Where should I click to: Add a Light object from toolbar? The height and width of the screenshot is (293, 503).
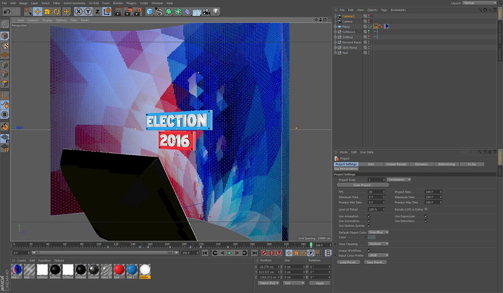pyautogui.click(x=216, y=12)
